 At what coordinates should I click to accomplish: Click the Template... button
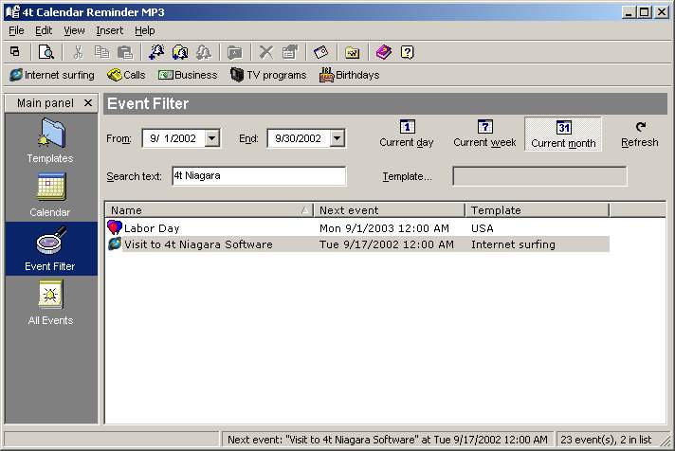407,176
